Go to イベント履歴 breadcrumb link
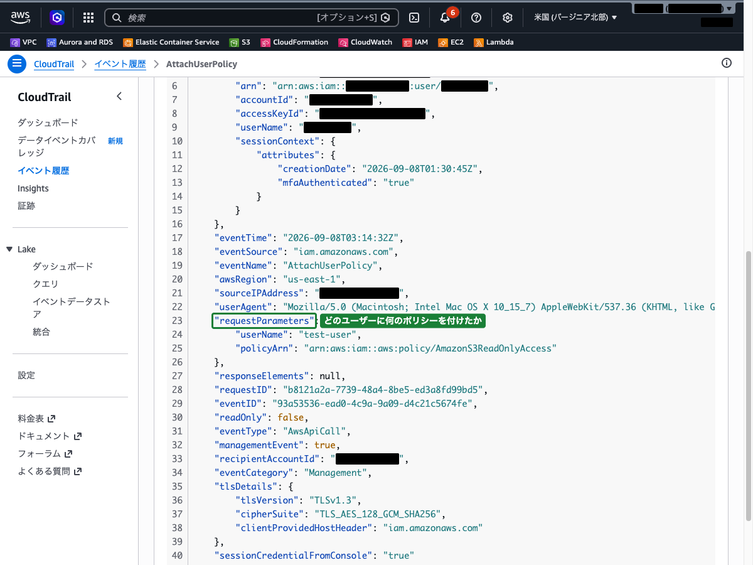Viewport: 753px width, 565px height. point(120,64)
